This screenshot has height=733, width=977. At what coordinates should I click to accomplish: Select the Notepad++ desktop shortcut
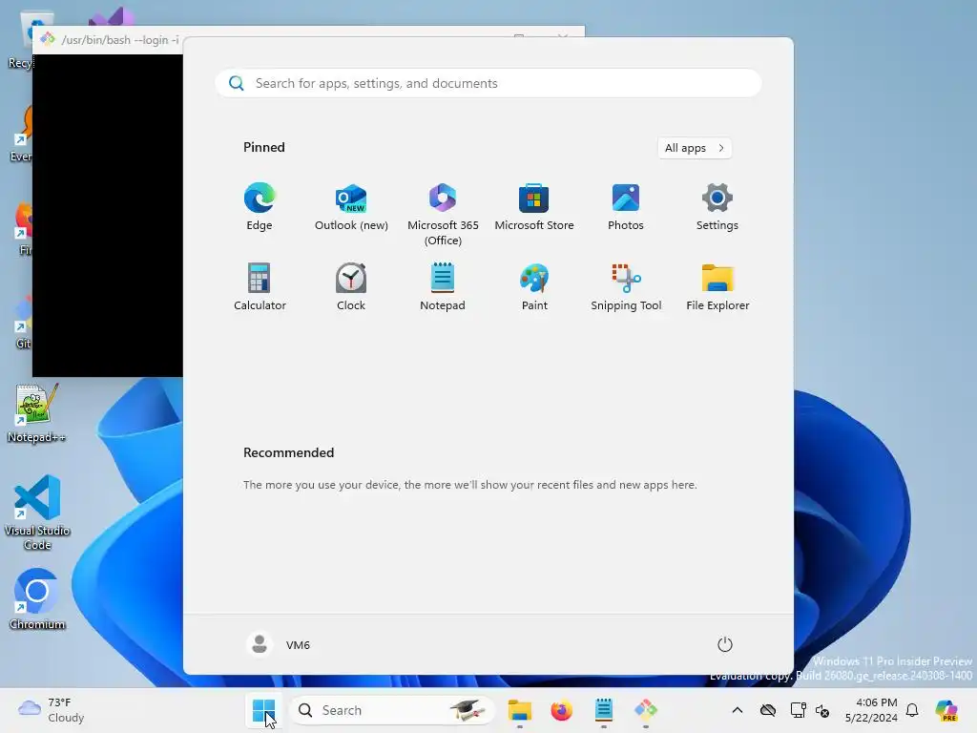[37, 413]
